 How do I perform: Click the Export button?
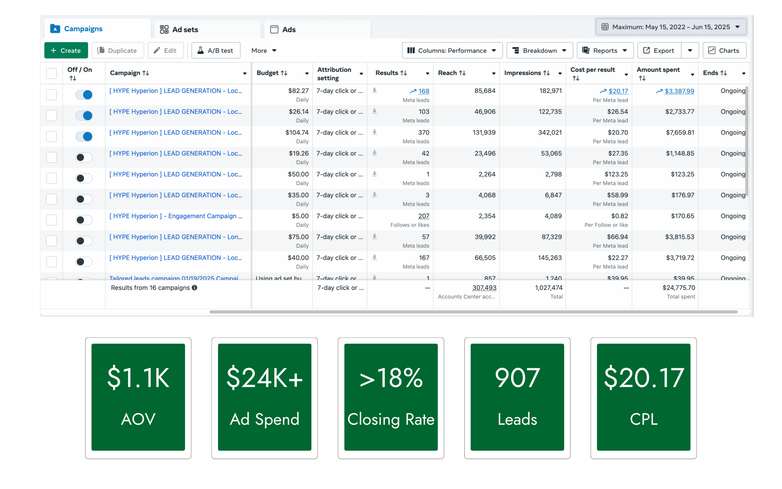click(x=659, y=50)
